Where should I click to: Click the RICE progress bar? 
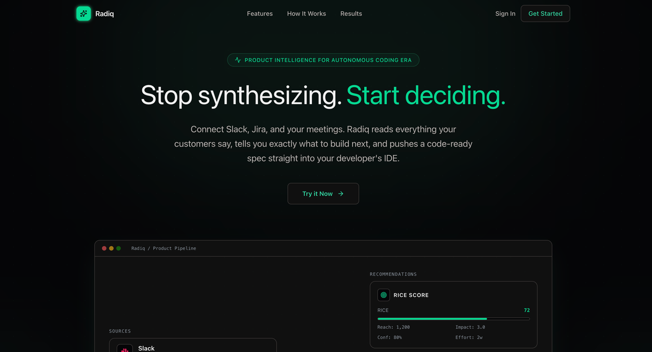pyautogui.click(x=454, y=319)
